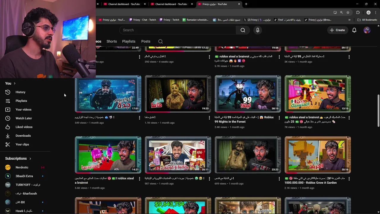Viewport: 380px width, 214px height.
Task: Click the Your videos sidebar icon
Action: (x=8, y=109)
